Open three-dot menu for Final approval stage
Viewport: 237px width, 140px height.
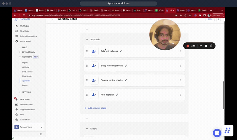coord(180,95)
